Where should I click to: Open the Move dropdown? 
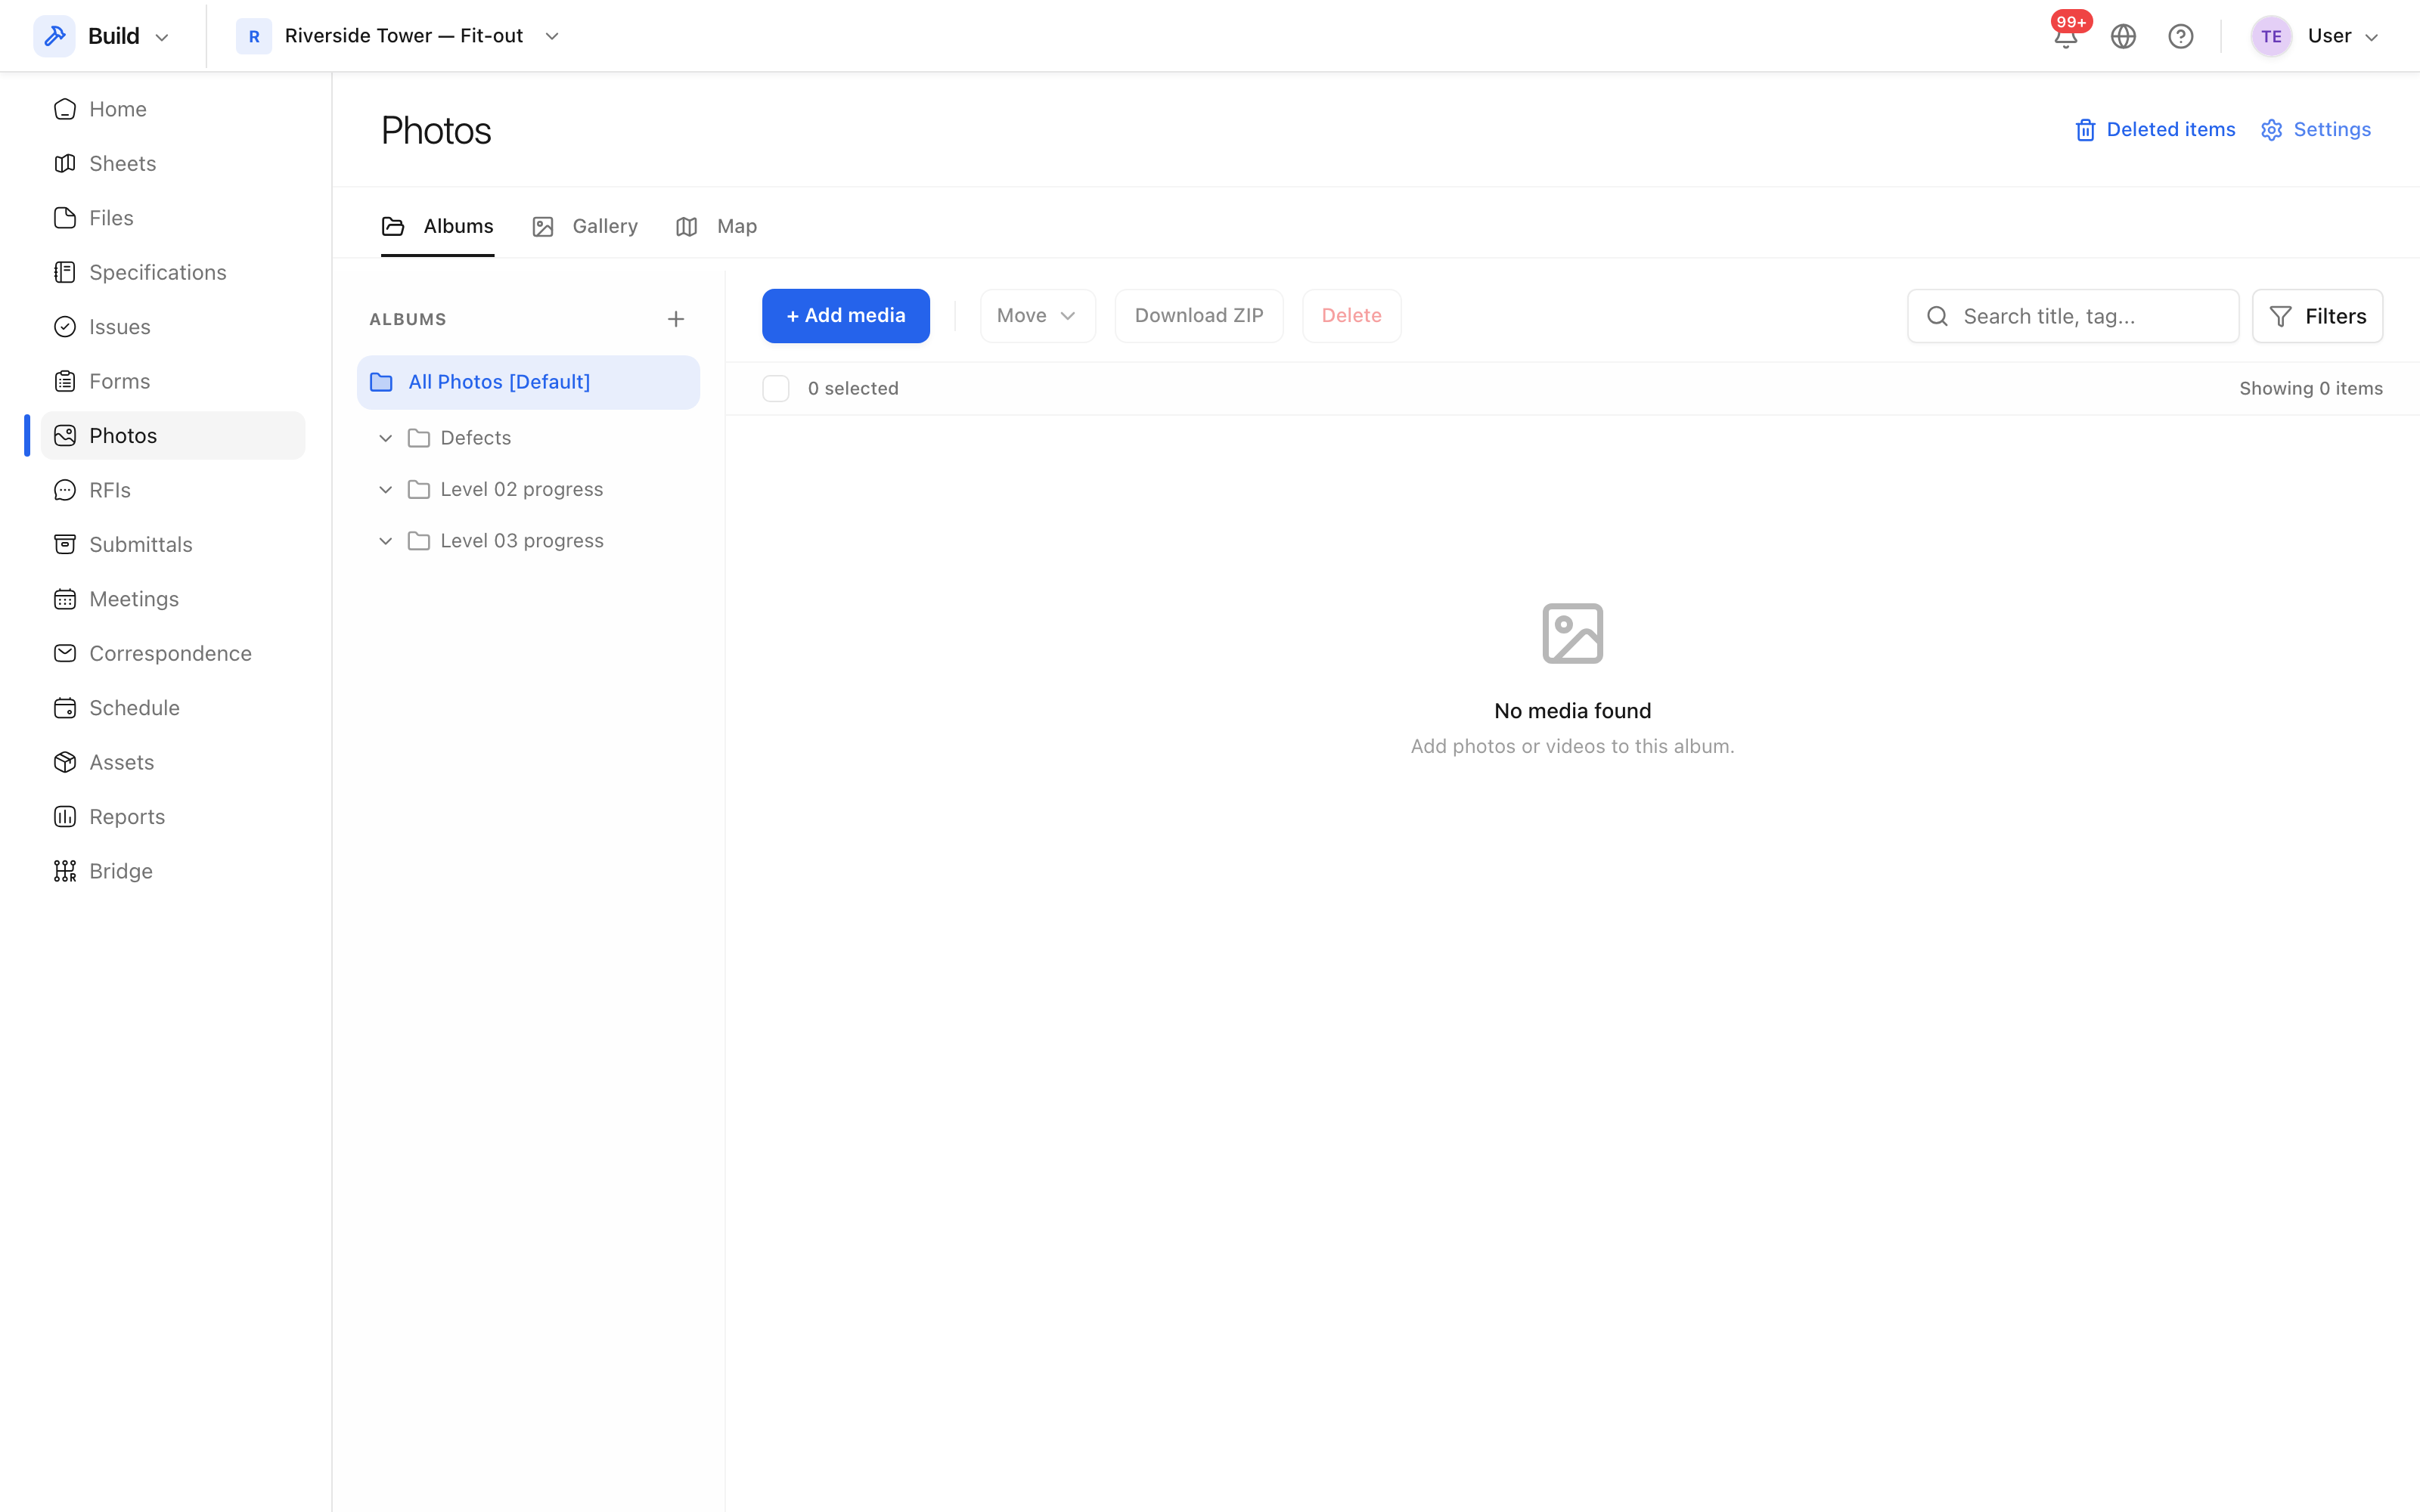1037,316
